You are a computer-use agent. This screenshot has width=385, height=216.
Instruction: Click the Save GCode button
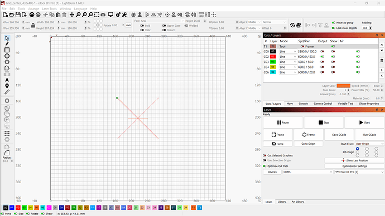(x=339, y=135)
